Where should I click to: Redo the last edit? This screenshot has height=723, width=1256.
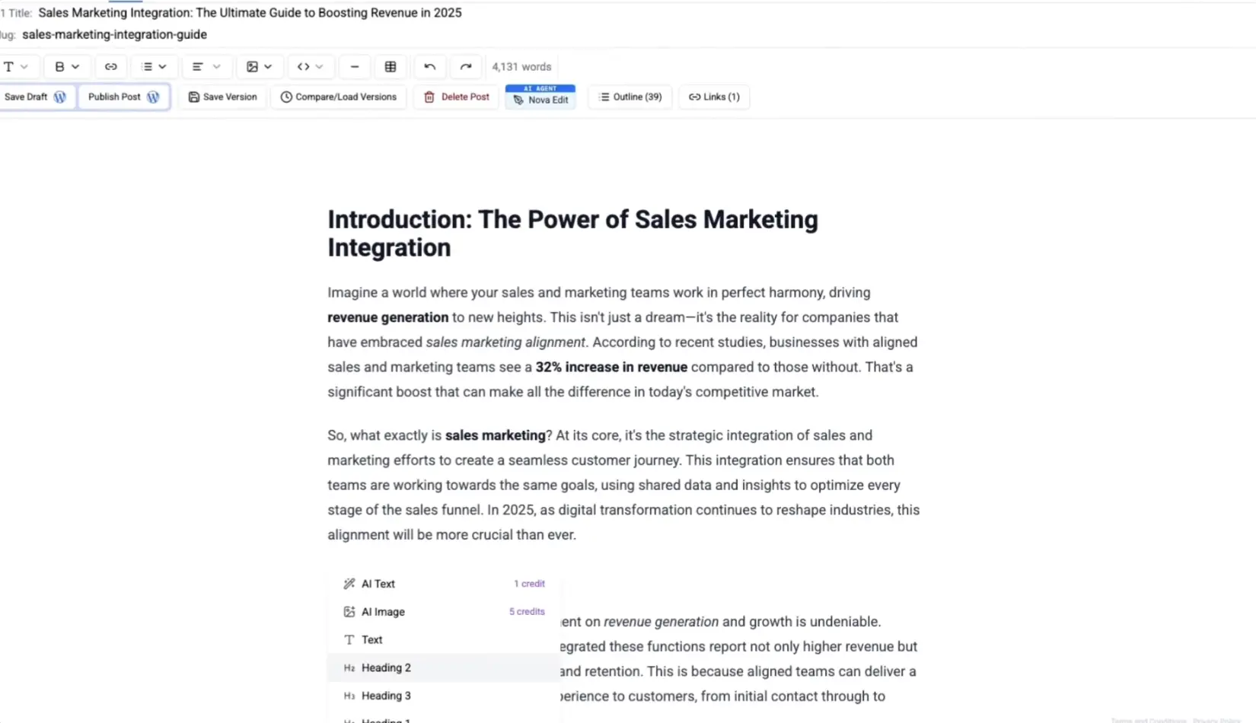point(466,67)
